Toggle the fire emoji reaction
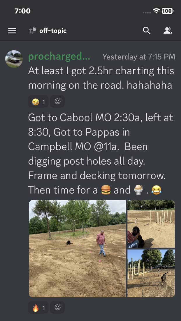This screenshot has height=321, width=181. tap(38, 308)
